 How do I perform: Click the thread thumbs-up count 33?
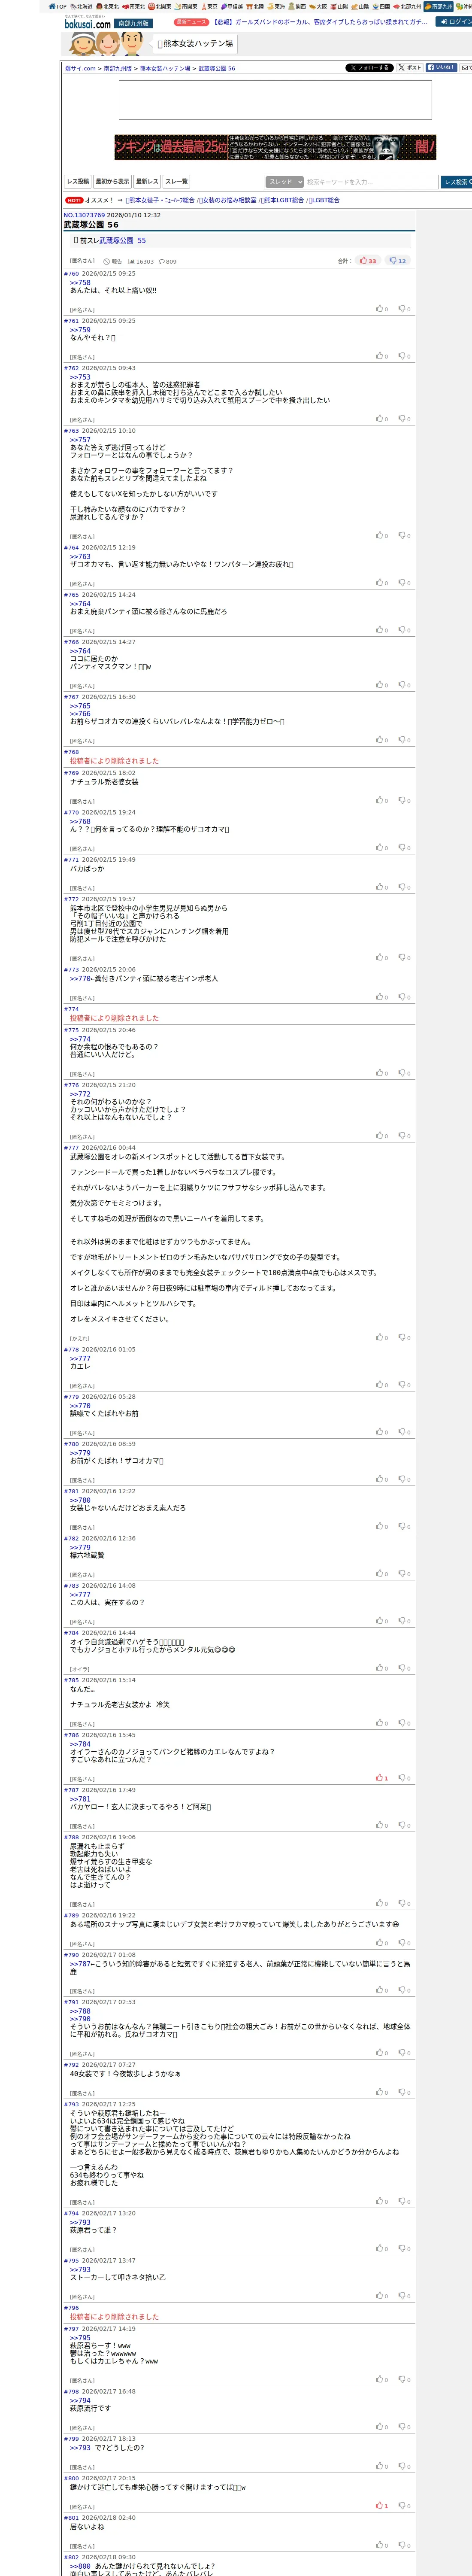click(368, 261)
